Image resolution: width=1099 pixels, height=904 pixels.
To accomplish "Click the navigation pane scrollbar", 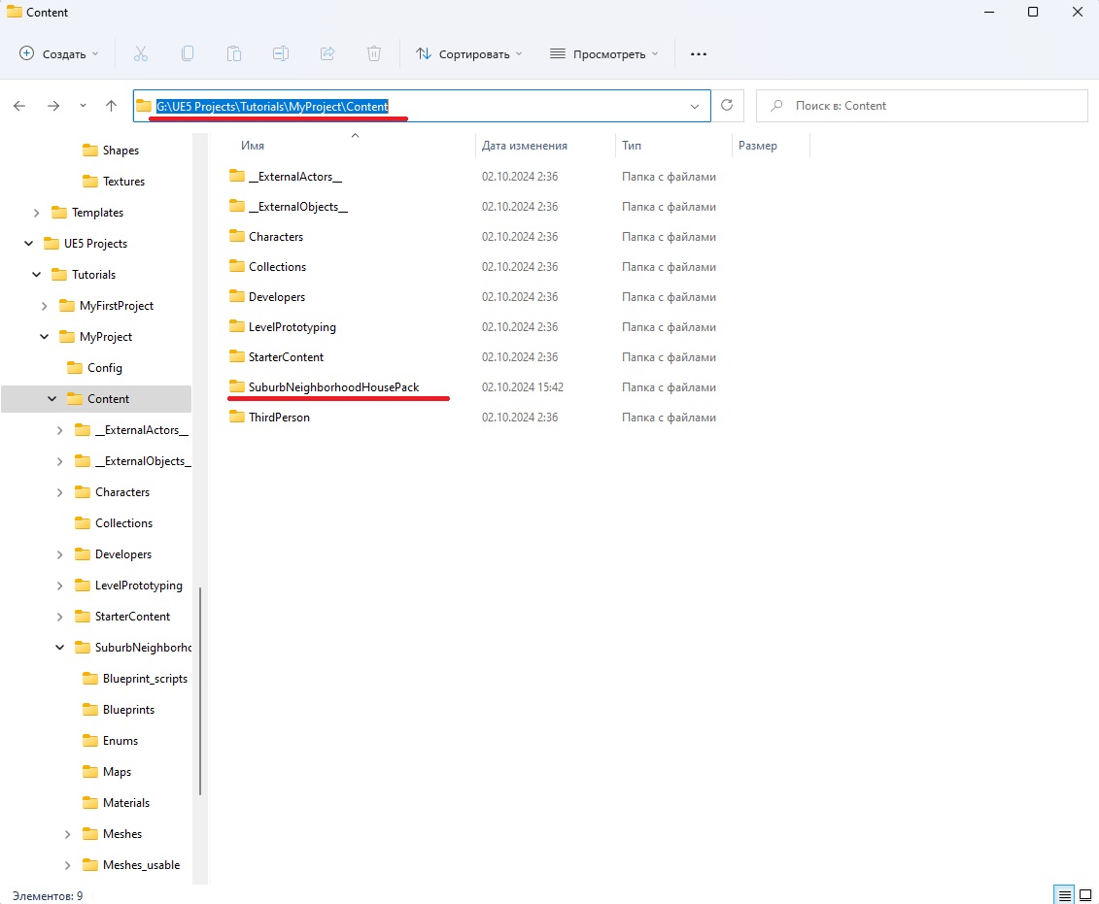I will [x=200, y=691].
